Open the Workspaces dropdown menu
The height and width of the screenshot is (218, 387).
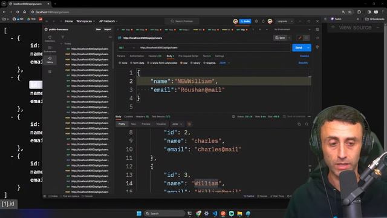85,21
